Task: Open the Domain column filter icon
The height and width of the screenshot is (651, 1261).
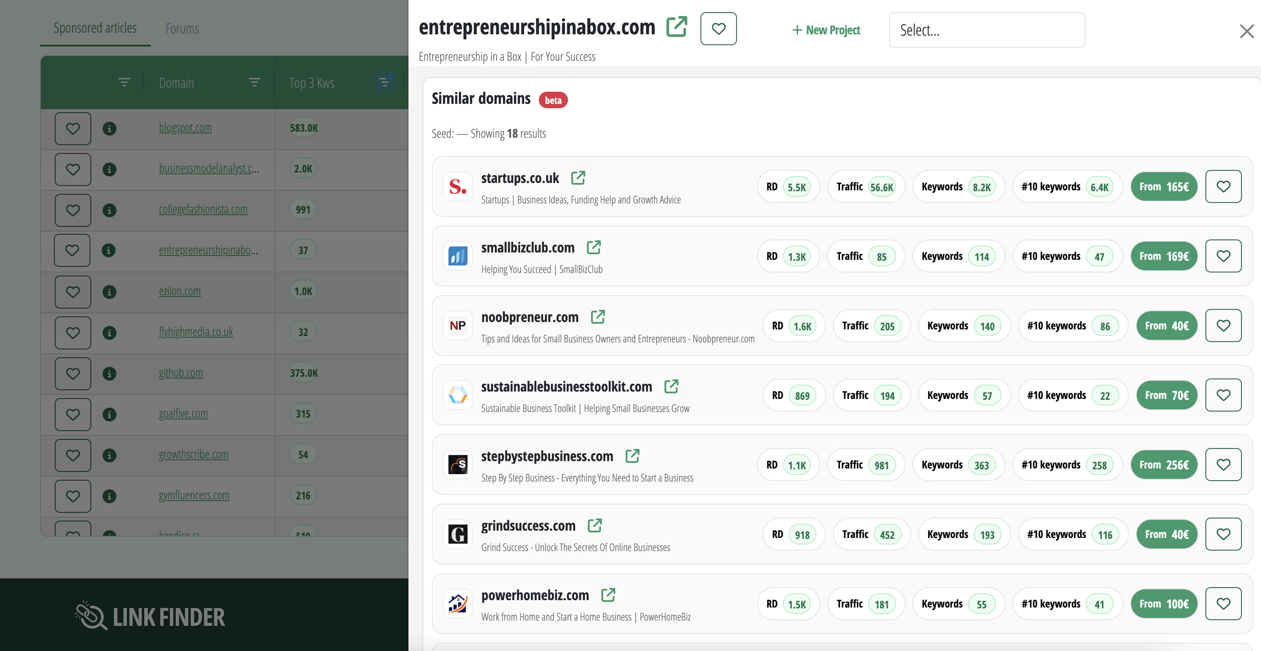Action: coord(254,82)
